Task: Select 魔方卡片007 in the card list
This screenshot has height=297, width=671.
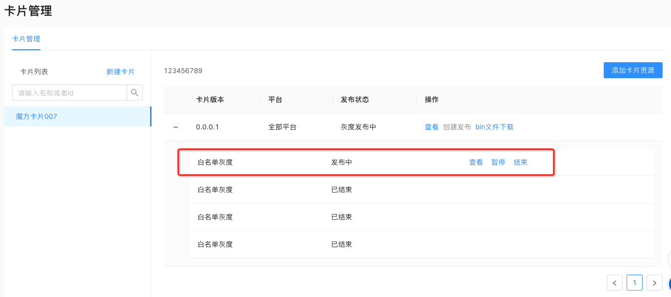Action: (x=77, y=116)
